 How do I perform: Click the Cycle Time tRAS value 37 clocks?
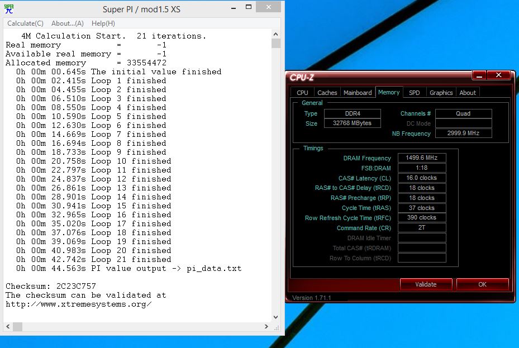[x=422, y=208]
